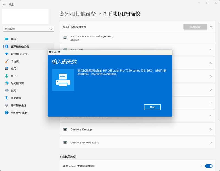
Task: Click the globe clock icon for 时间和语言
Action: pyautogui.click(x=7, y=83)
